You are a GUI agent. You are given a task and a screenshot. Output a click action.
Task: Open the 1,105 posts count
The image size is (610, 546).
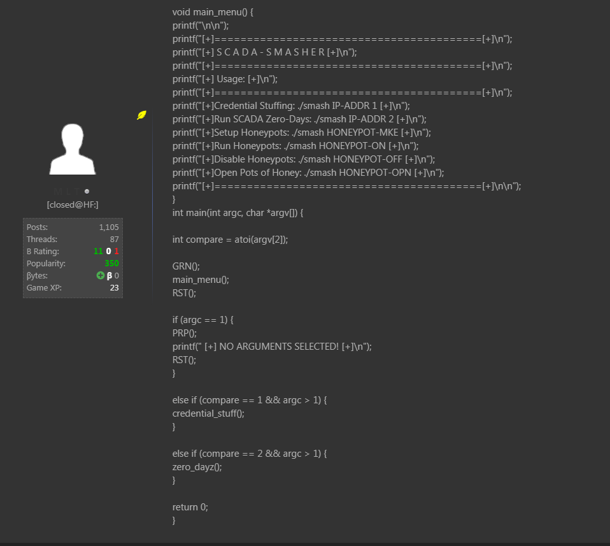click(x=109, y=227)
